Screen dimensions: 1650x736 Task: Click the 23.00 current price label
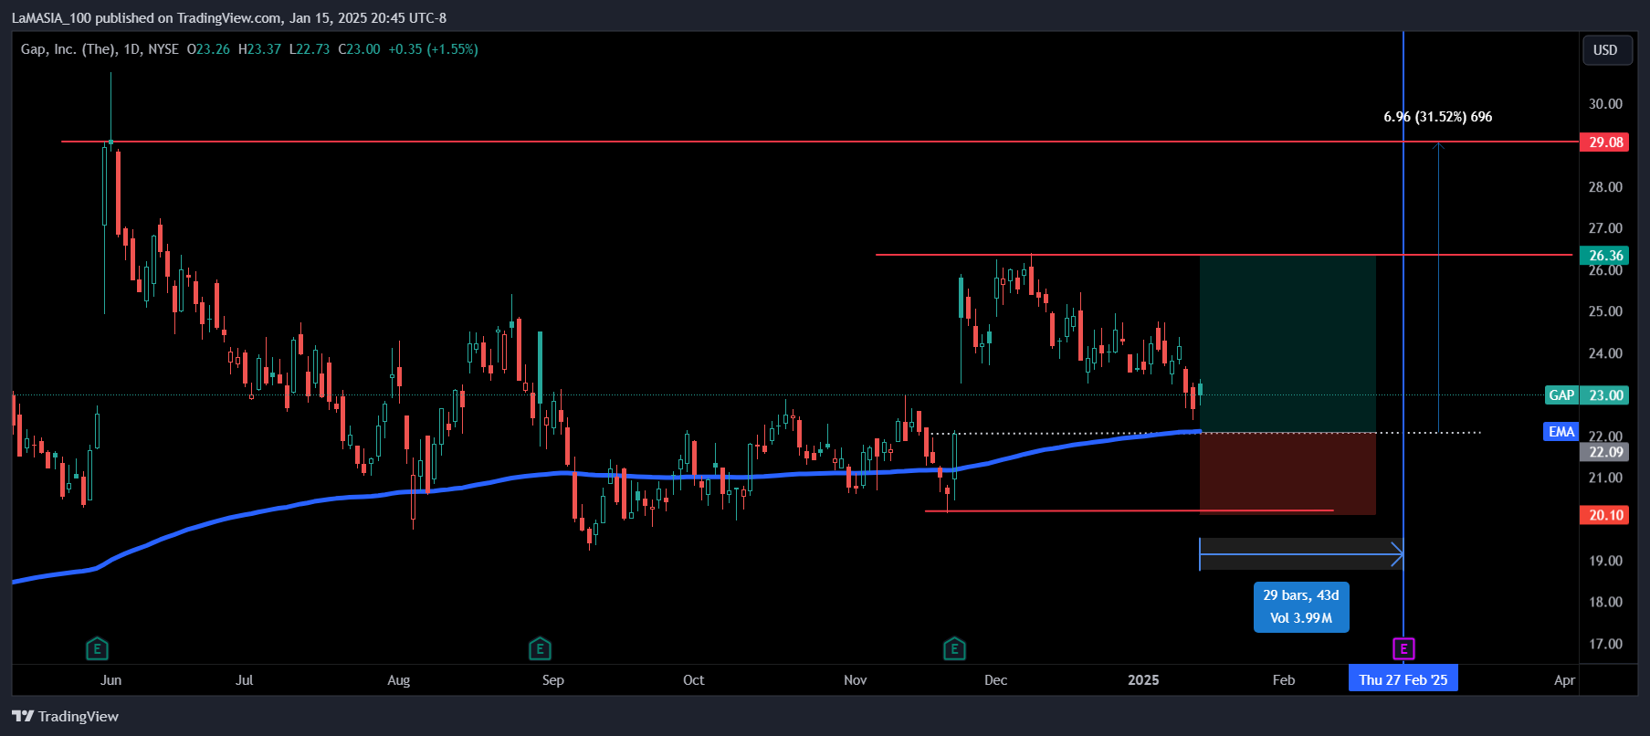pos(1605,395)
